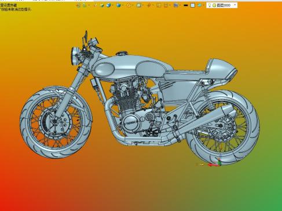The image size is (282, 211).
Task: Click the green figure icon beside the first toolbar icon
Action: pos(85,5)
